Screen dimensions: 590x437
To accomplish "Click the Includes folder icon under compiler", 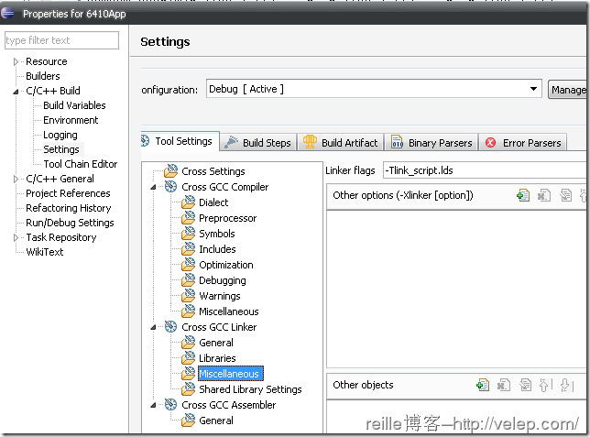I will [188, 249].
